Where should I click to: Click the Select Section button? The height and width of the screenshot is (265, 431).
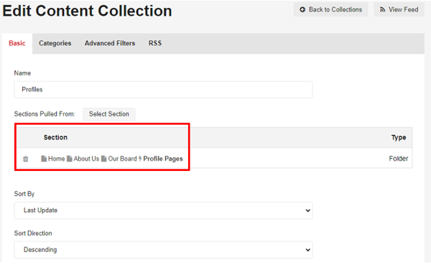109,113
